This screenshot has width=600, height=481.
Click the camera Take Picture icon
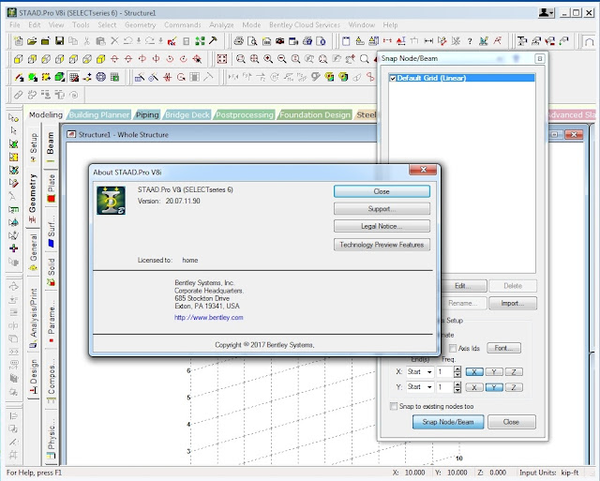(x=280, y=41)
